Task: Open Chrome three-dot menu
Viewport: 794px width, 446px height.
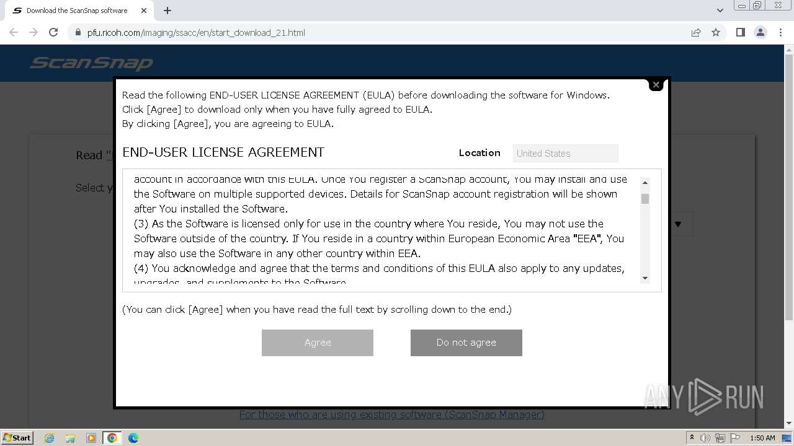Action: coord(780,32)
